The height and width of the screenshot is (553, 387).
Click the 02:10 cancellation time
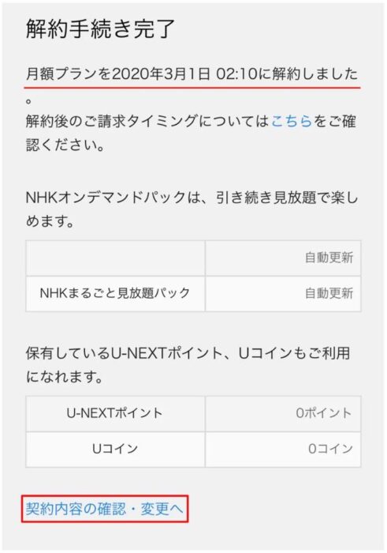click(x=236, y=73)
